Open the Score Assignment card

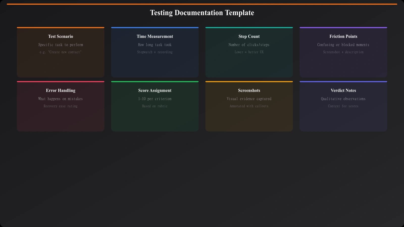(x=155, y=106)
